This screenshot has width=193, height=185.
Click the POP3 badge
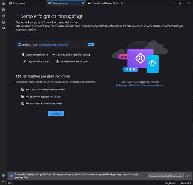click(91, 44)
